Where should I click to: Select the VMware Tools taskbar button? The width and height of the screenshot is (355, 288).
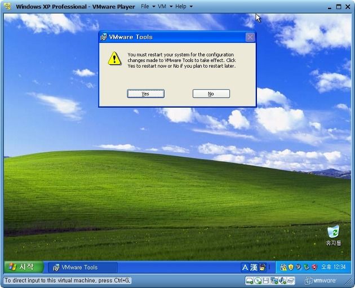[x=83, y=267]
